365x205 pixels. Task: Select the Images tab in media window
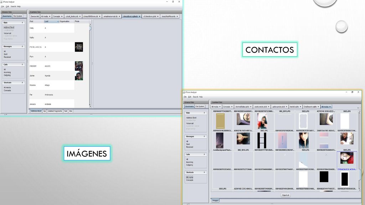coord(215,200)
